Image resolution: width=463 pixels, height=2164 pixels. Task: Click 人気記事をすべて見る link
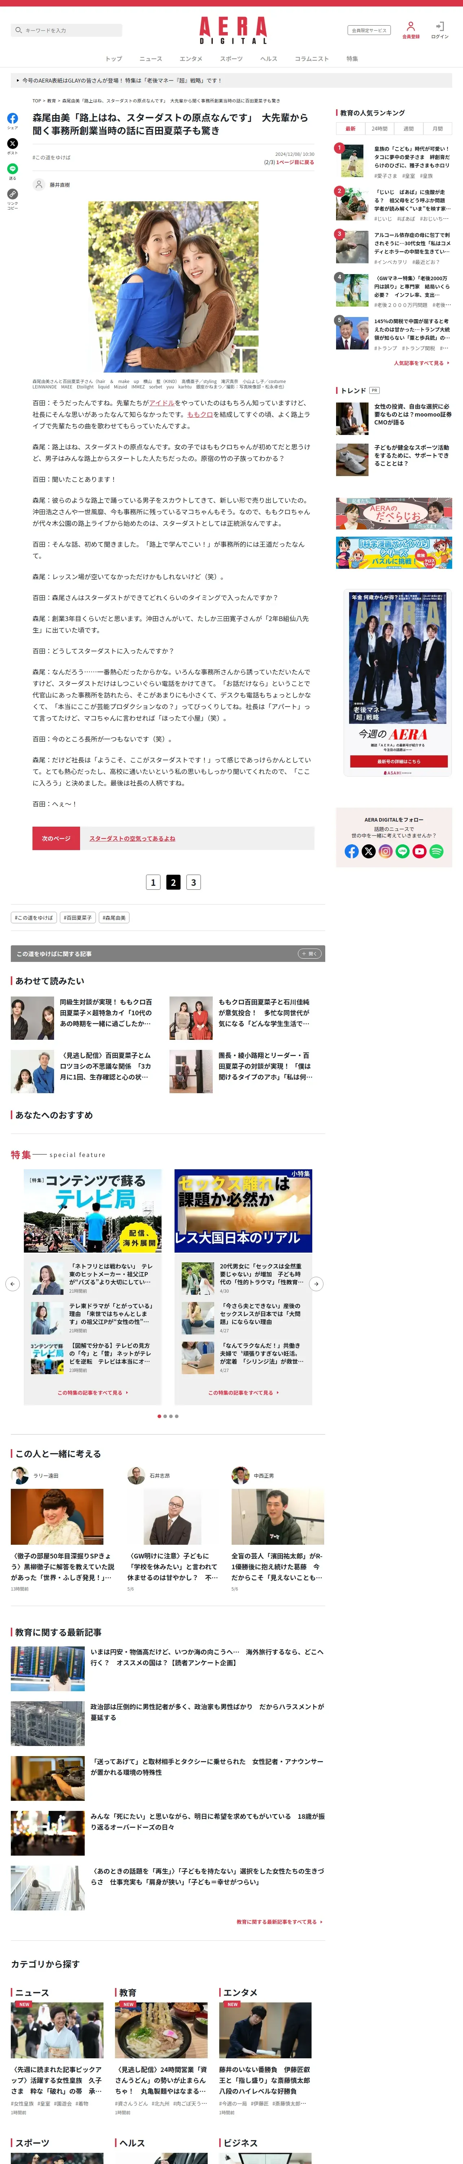(422, 363)
